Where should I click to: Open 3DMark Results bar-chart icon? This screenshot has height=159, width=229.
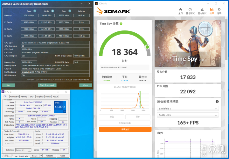pos(212,10)
